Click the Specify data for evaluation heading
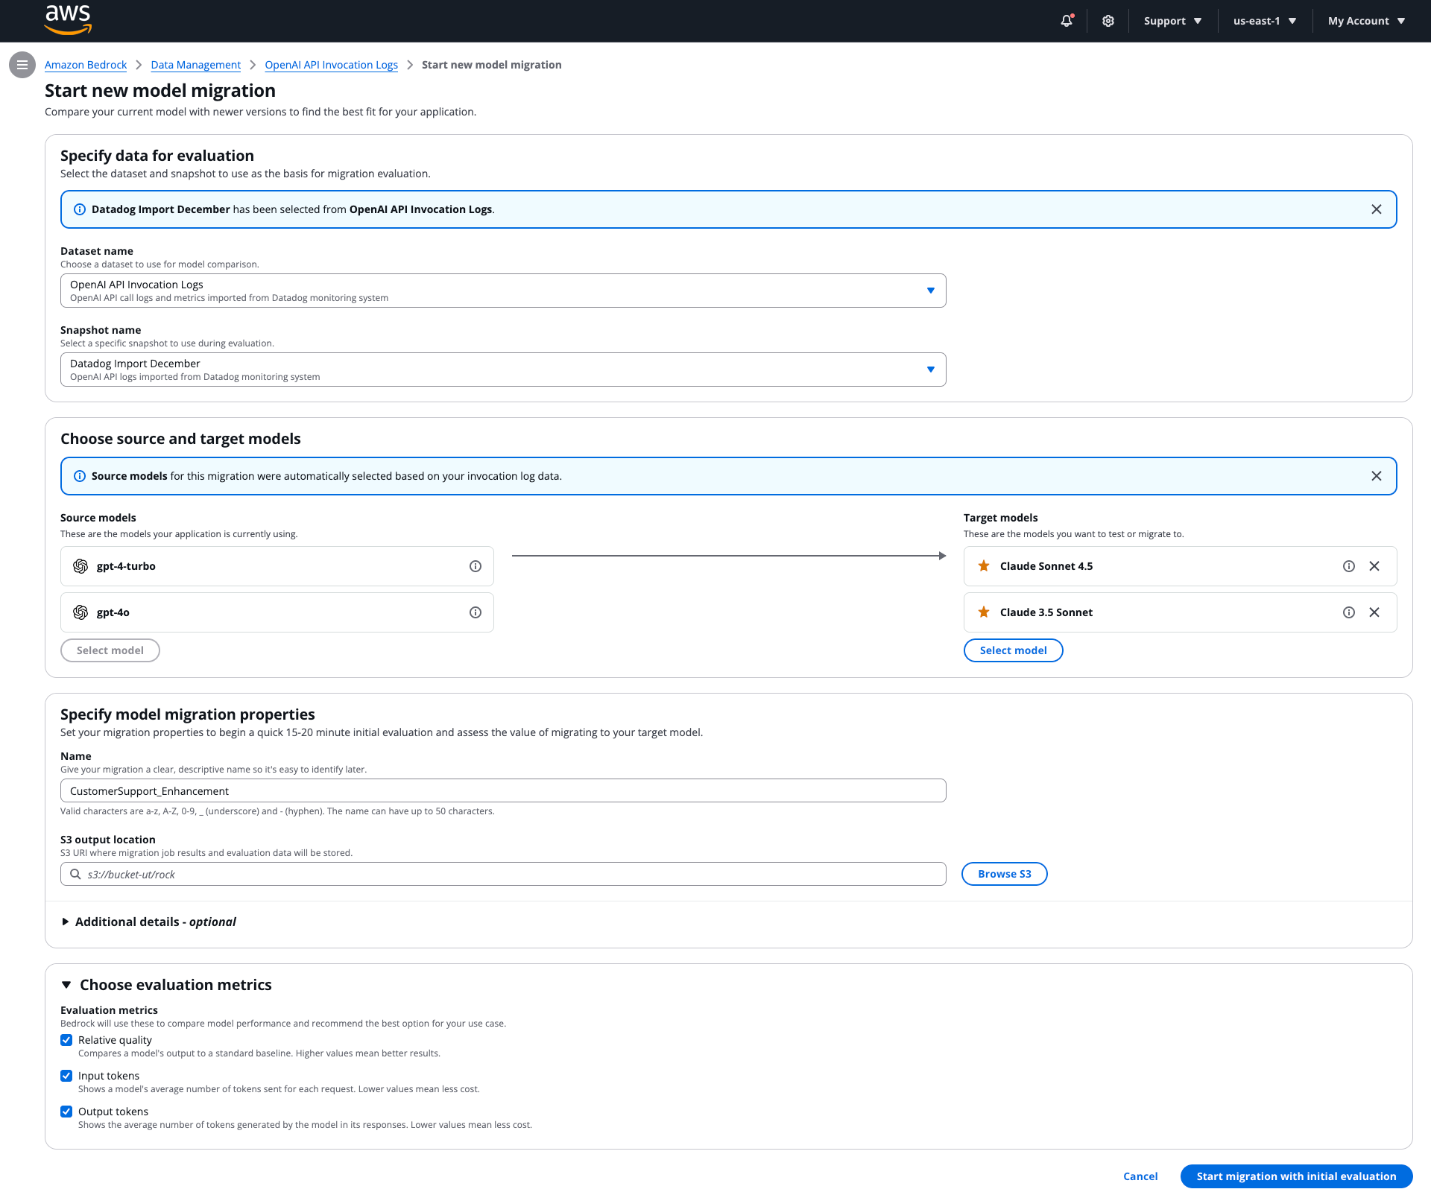1431x1192 pixels. [157, 156]
